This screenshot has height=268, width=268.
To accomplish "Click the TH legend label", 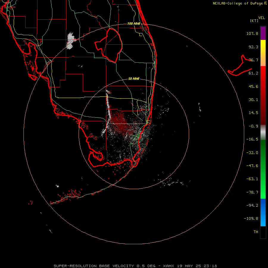I will click(x=256, y=232).
